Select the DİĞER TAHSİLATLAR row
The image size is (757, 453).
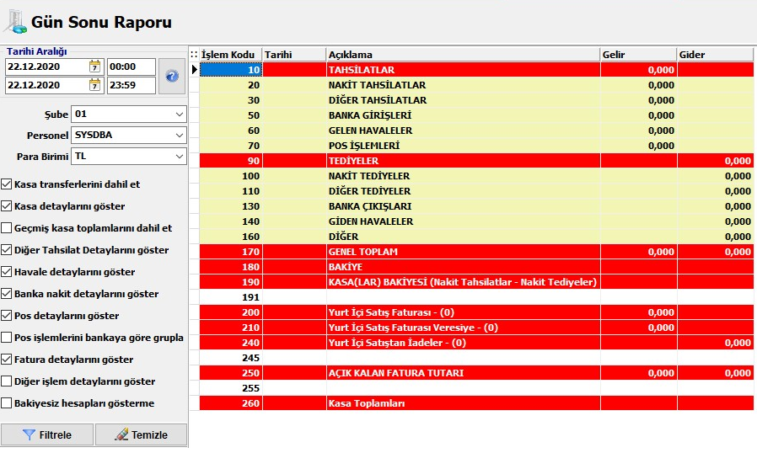pos(476,100)
